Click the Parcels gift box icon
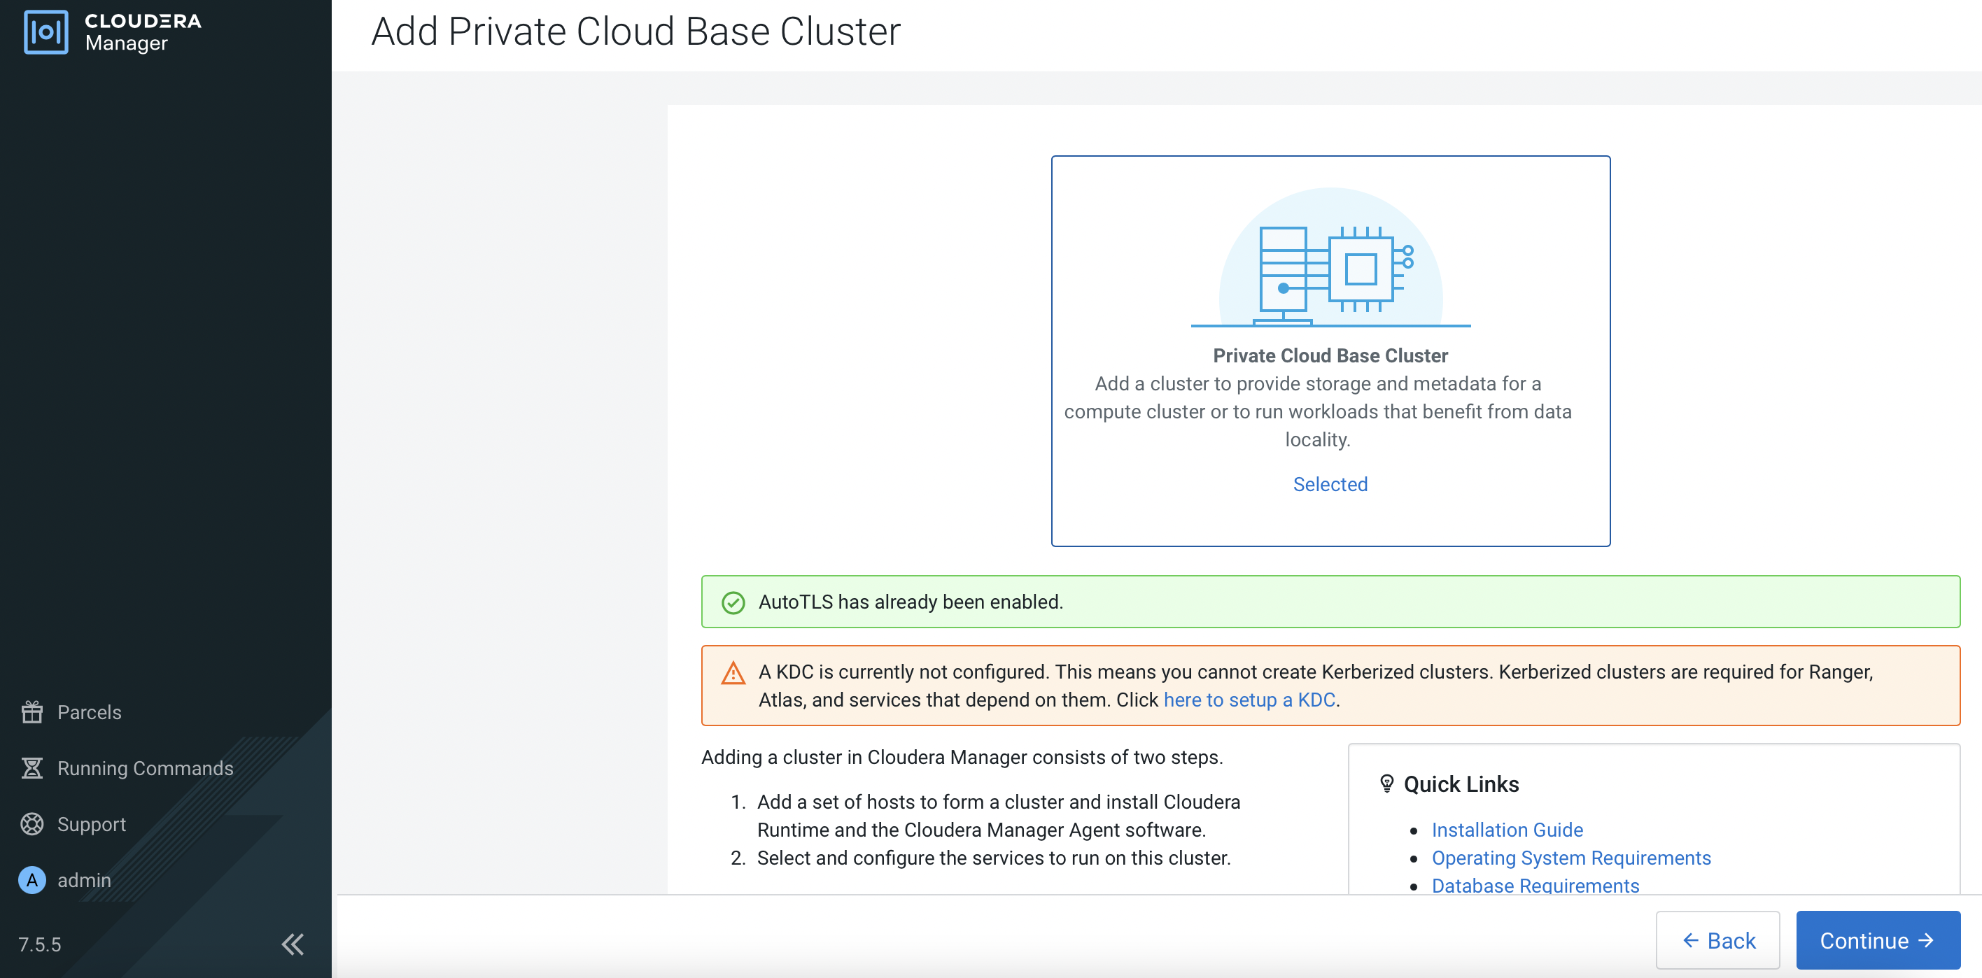The width and height of the screenshot is (1982, 978). click(x=31, y=712)
